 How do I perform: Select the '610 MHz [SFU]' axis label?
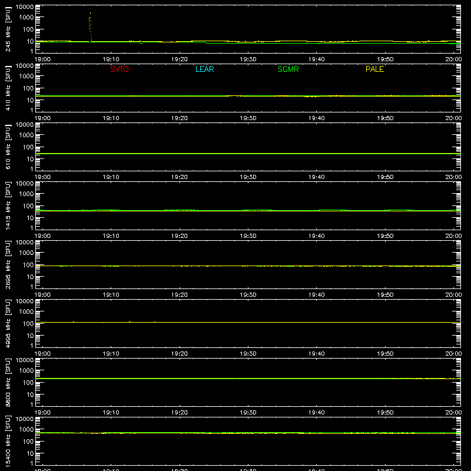point(8,147)
